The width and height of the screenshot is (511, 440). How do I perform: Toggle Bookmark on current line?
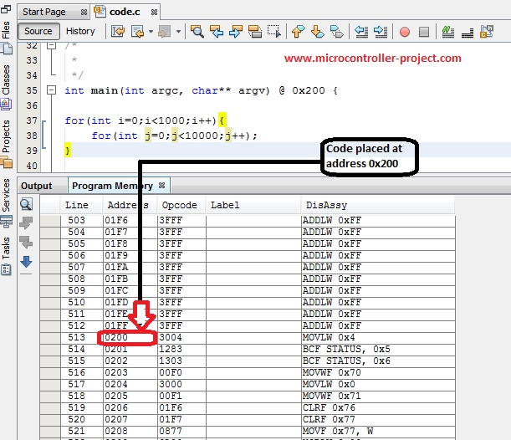click(337, 32)
